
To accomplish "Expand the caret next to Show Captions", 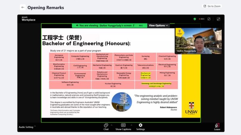I will pos(131,125).
